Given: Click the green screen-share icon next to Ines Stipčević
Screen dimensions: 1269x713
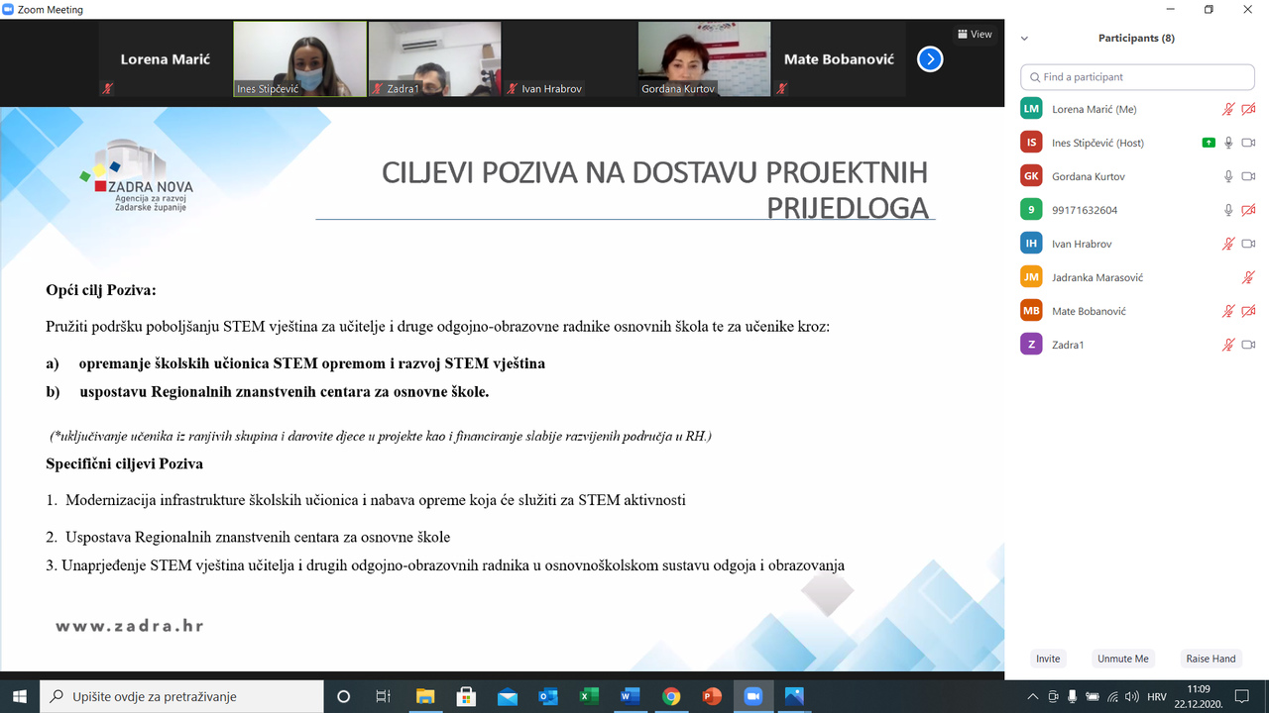Looking at the screenshot, I should point(1208,143).
